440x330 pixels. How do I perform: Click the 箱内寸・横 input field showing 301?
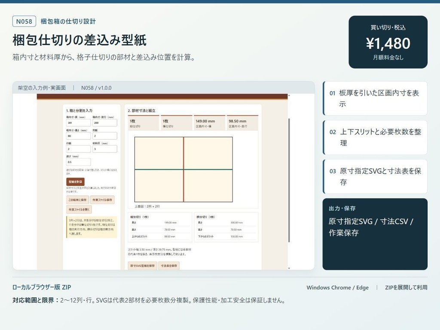pos(78,122)
